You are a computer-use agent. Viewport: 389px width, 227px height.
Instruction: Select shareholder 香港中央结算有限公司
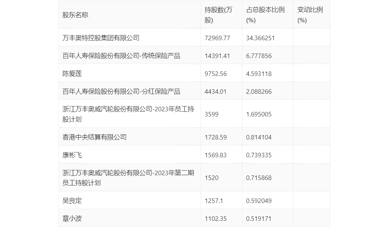click(x=94, y=137)
